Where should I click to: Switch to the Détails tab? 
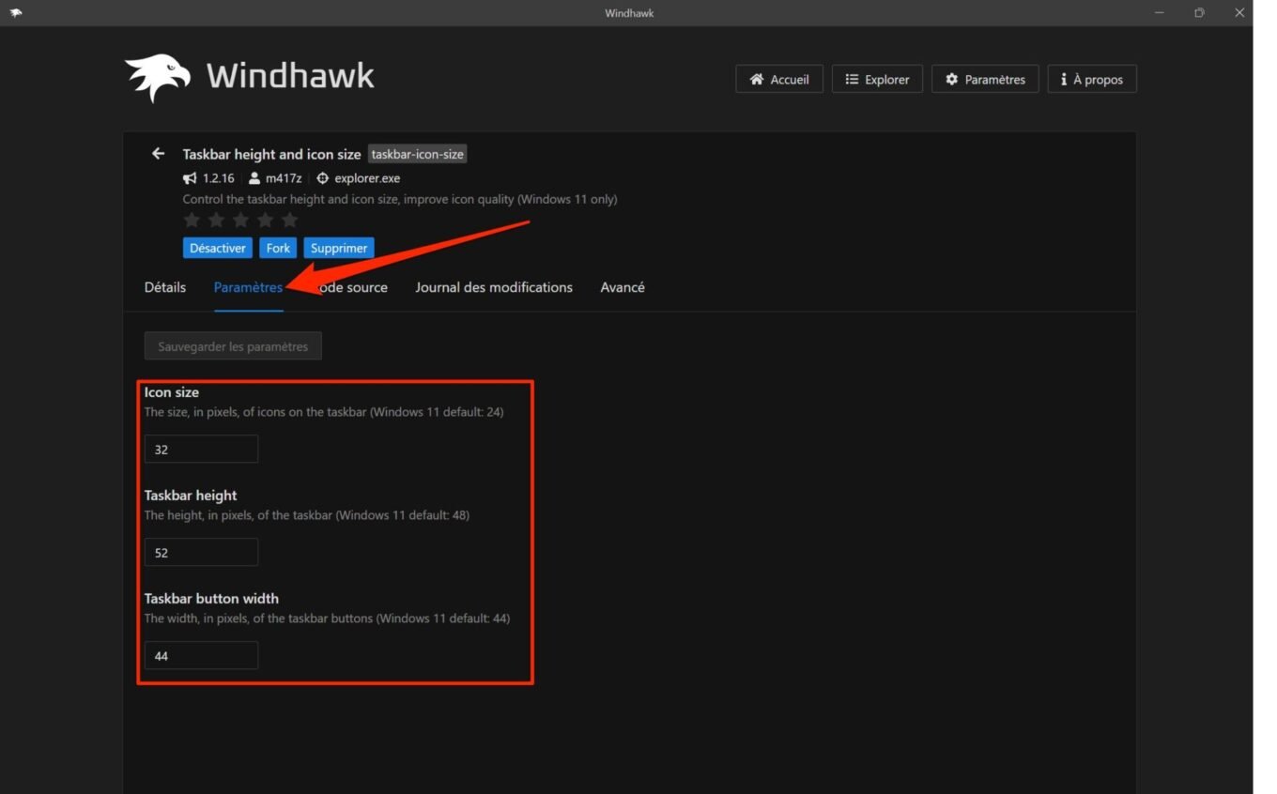click(x=165, y=287)
